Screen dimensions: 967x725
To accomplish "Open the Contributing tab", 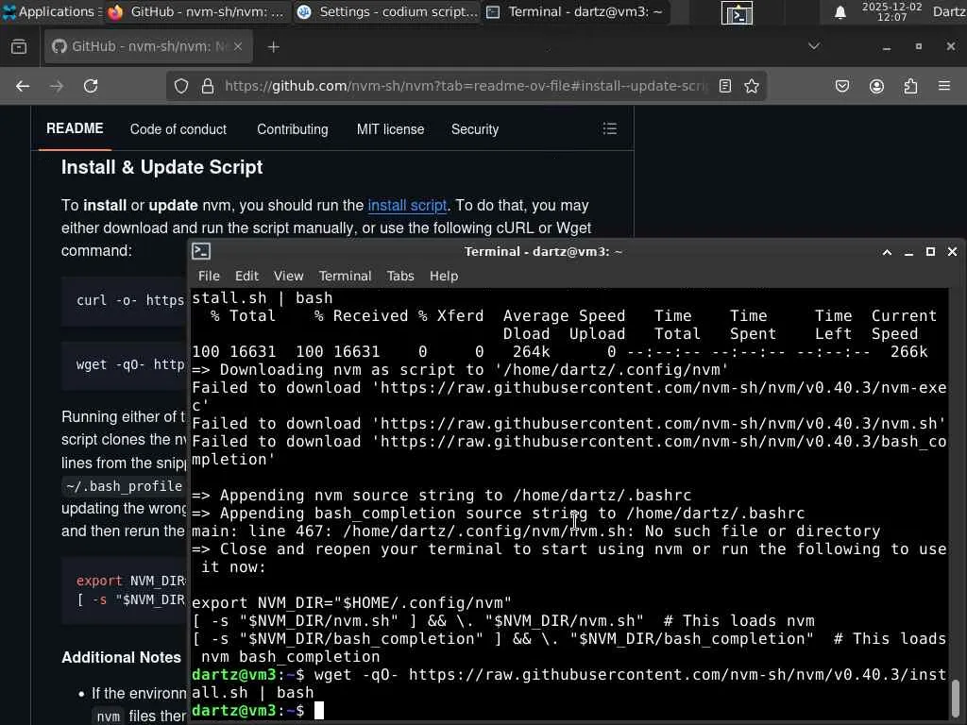I will click(x=293, y=129).
